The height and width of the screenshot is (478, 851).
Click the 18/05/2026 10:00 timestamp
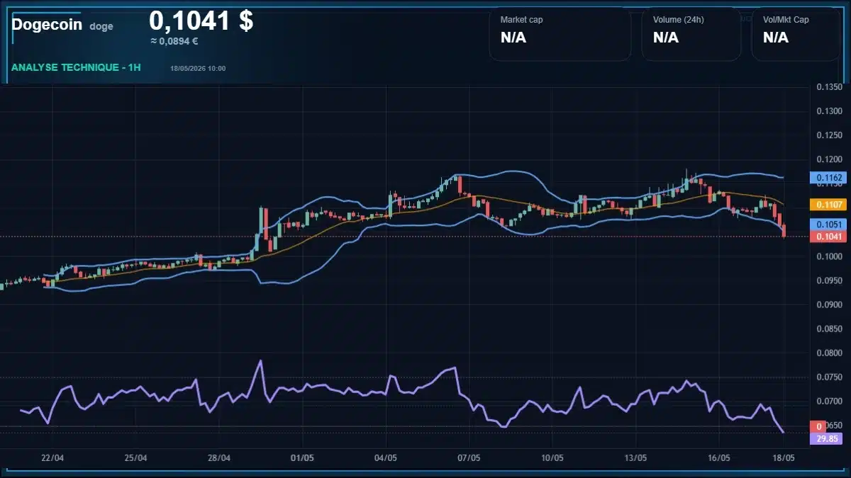pyautogui.click(x=198, y=68)
